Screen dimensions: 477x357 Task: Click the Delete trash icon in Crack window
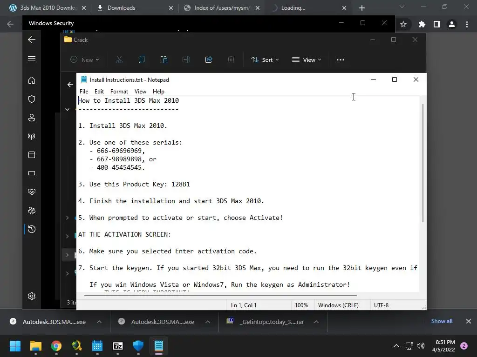pos(231,60)
